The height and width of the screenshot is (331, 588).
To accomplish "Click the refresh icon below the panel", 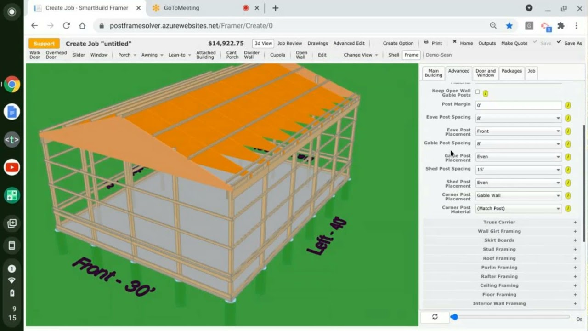I will coord(435,317).
